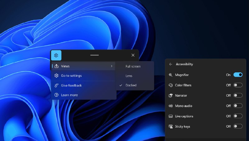The width and height of the screenshot is (249, 141).
Task: Click the Magnifier icon in Accessibility panel
Action: pos(171,75)
